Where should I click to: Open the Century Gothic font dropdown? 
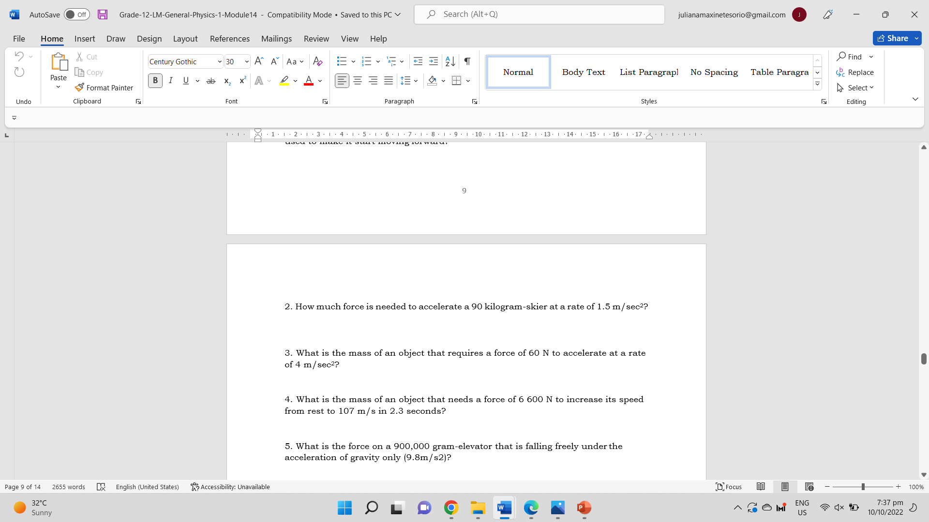[219, 61]
